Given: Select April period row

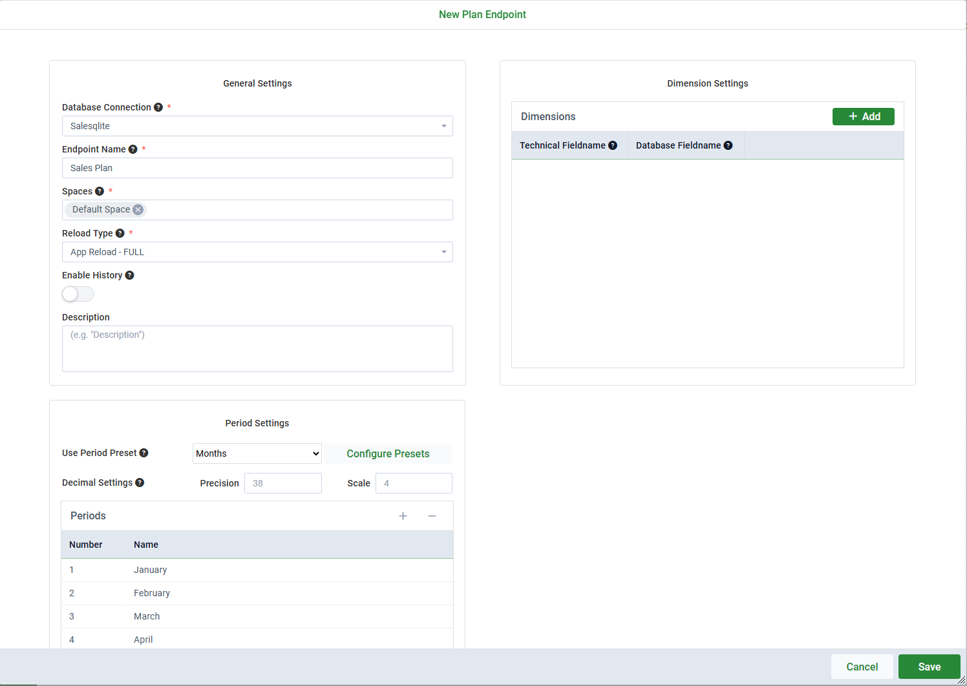Looking at the screenshot, I should tap(257, 639).
